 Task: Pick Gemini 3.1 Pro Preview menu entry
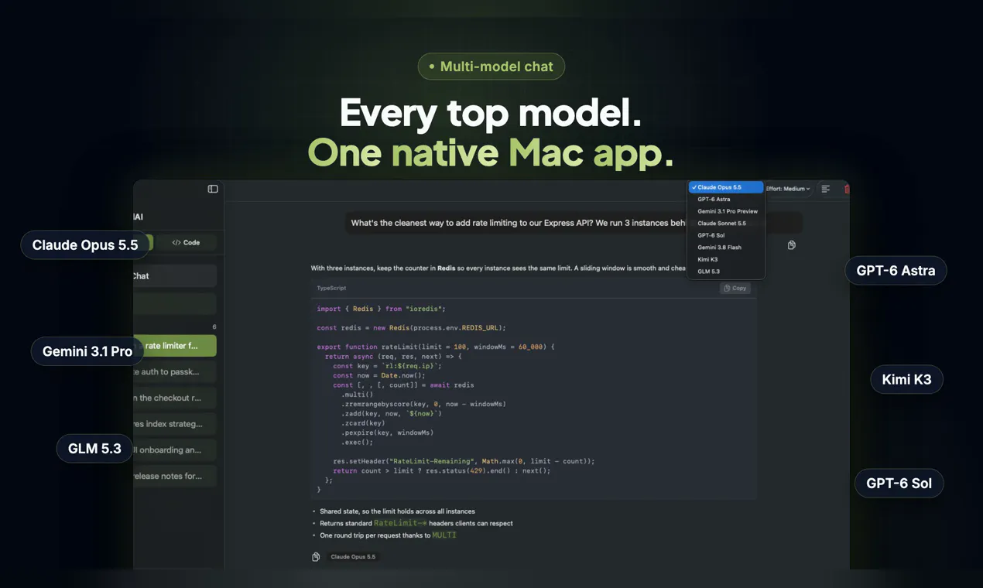[x=726, y=211]
